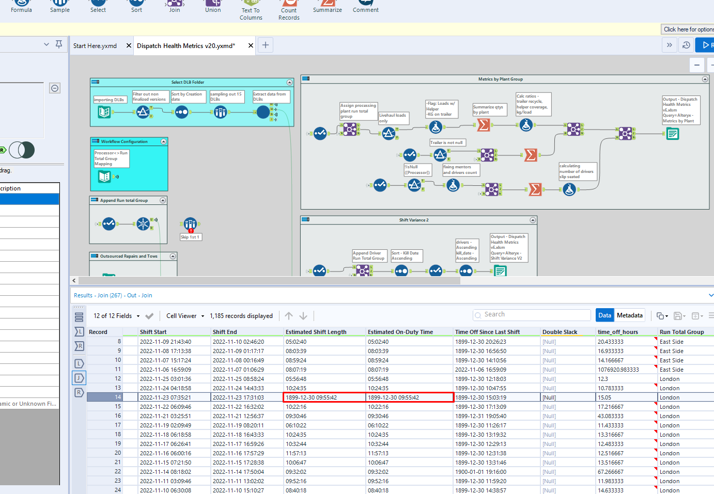Viewport: 714px width, 494px height.
Task: Show the R right output anchor results
Action: (79, 393)
